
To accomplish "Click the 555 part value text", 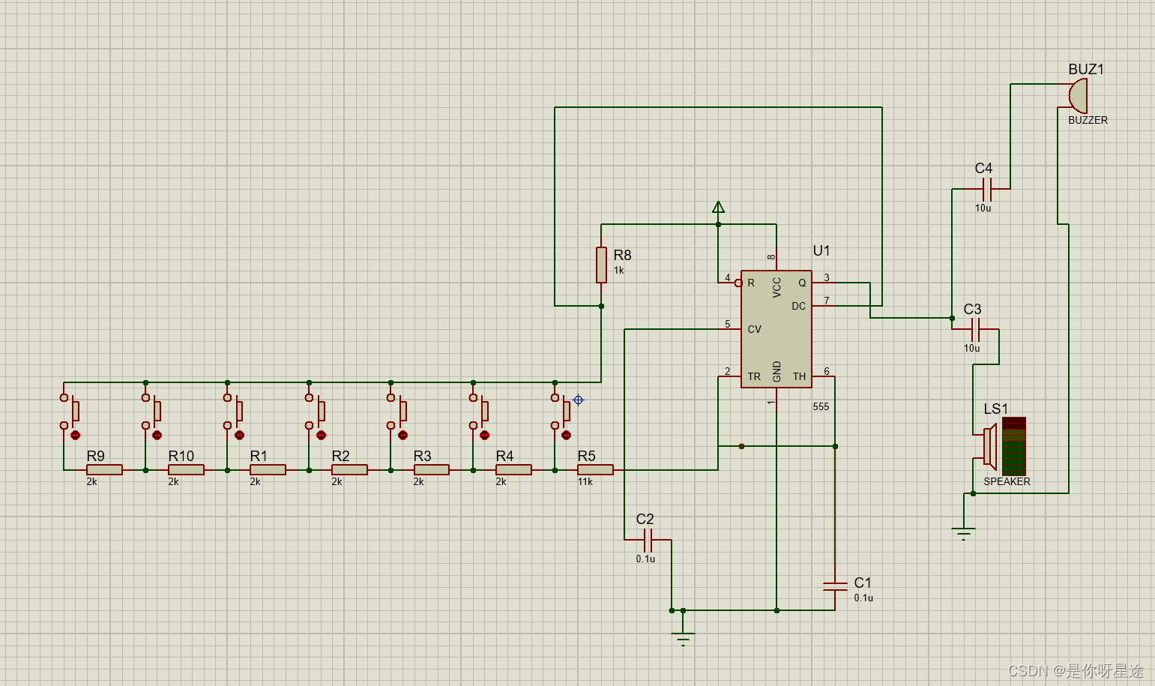I will (821, 407).
